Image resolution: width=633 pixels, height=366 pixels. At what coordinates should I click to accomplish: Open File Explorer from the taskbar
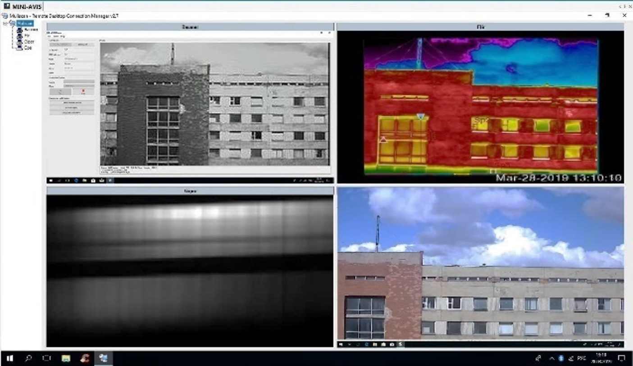click(x=66, y=358)
